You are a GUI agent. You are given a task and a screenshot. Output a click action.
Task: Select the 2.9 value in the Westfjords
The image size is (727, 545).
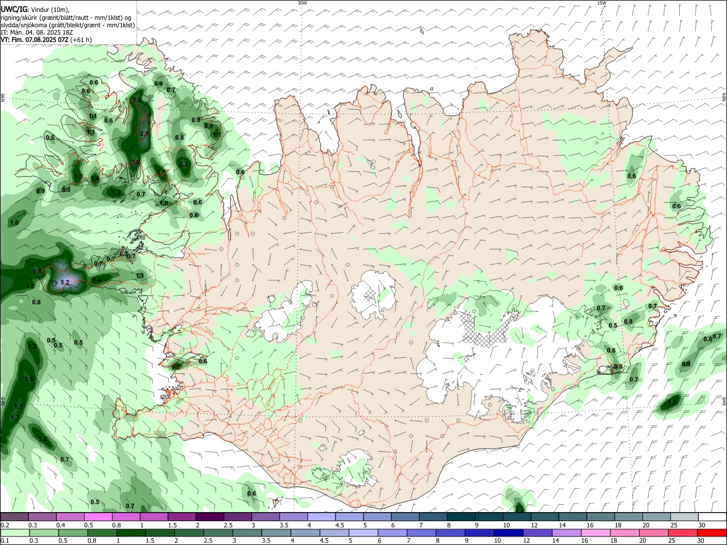[x=144, y=133]
